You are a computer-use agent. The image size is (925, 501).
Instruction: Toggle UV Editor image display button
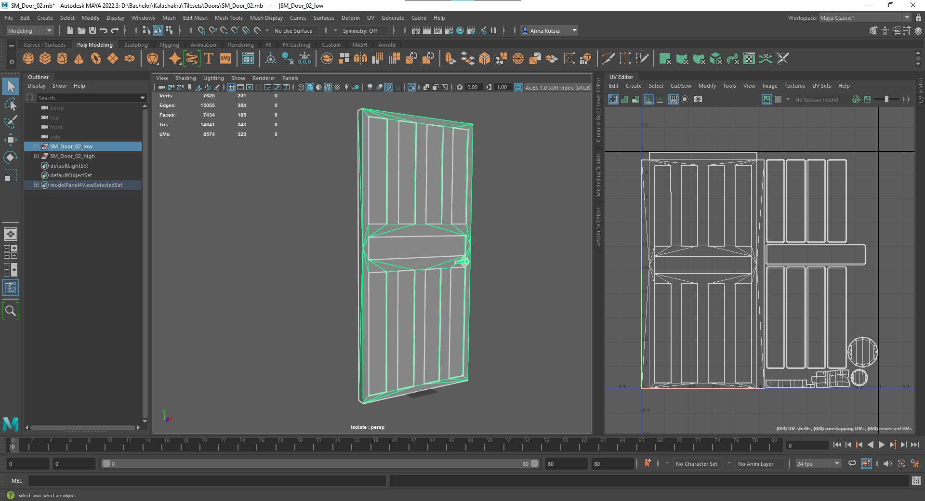pyautogui.click(x=767, y=99)
